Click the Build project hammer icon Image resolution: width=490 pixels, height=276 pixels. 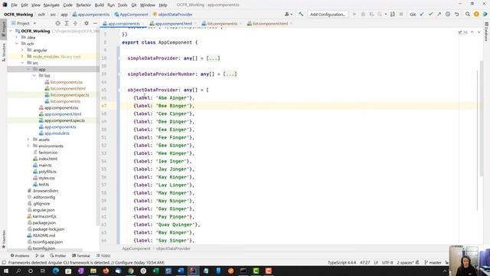click(301, 14)
